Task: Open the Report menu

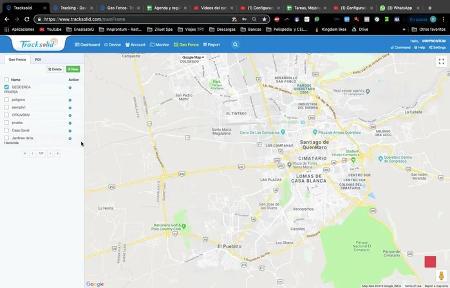Action: [x=212, y=45]
